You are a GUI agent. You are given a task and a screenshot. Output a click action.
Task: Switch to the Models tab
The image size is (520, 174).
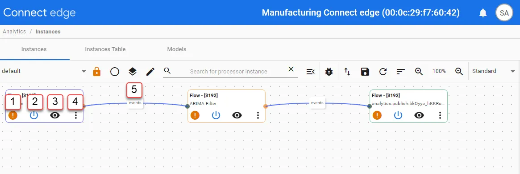tap(177, 49)
